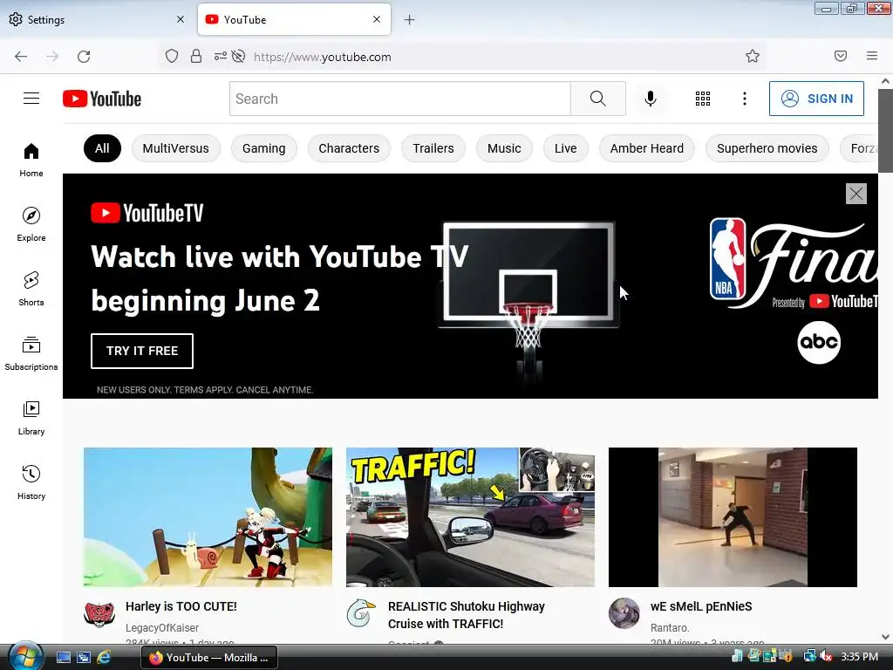Open Explore in the sidebar
This screenshot has height=670, width=893.
tap(31, 224)
